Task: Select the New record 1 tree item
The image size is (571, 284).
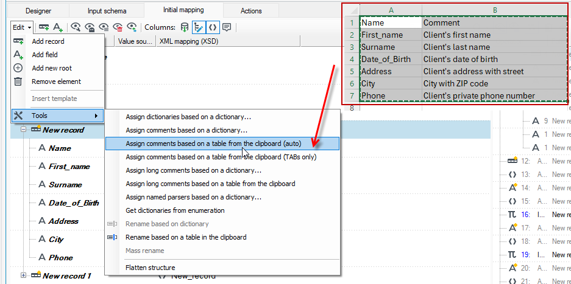Action: (66, 275)
